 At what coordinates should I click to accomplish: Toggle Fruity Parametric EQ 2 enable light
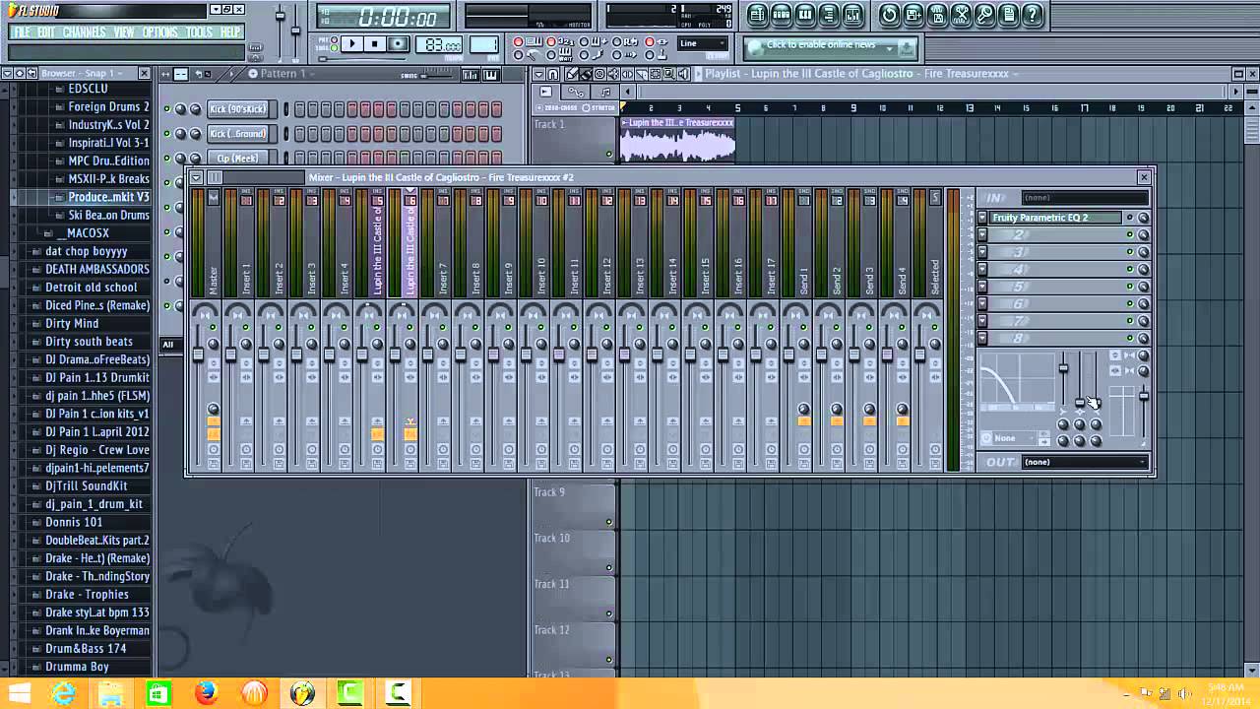(x=1129, y=218)
